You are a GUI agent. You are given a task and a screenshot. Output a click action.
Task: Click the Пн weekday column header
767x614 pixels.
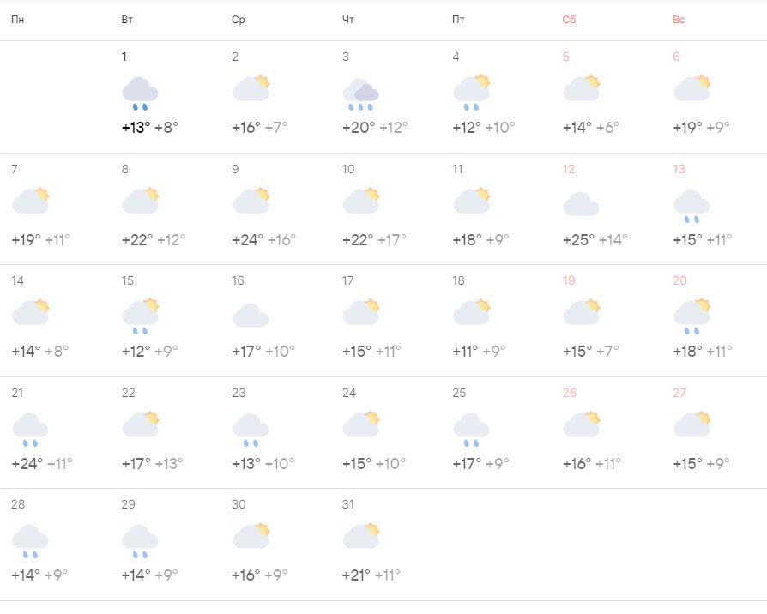coord(18,20)
